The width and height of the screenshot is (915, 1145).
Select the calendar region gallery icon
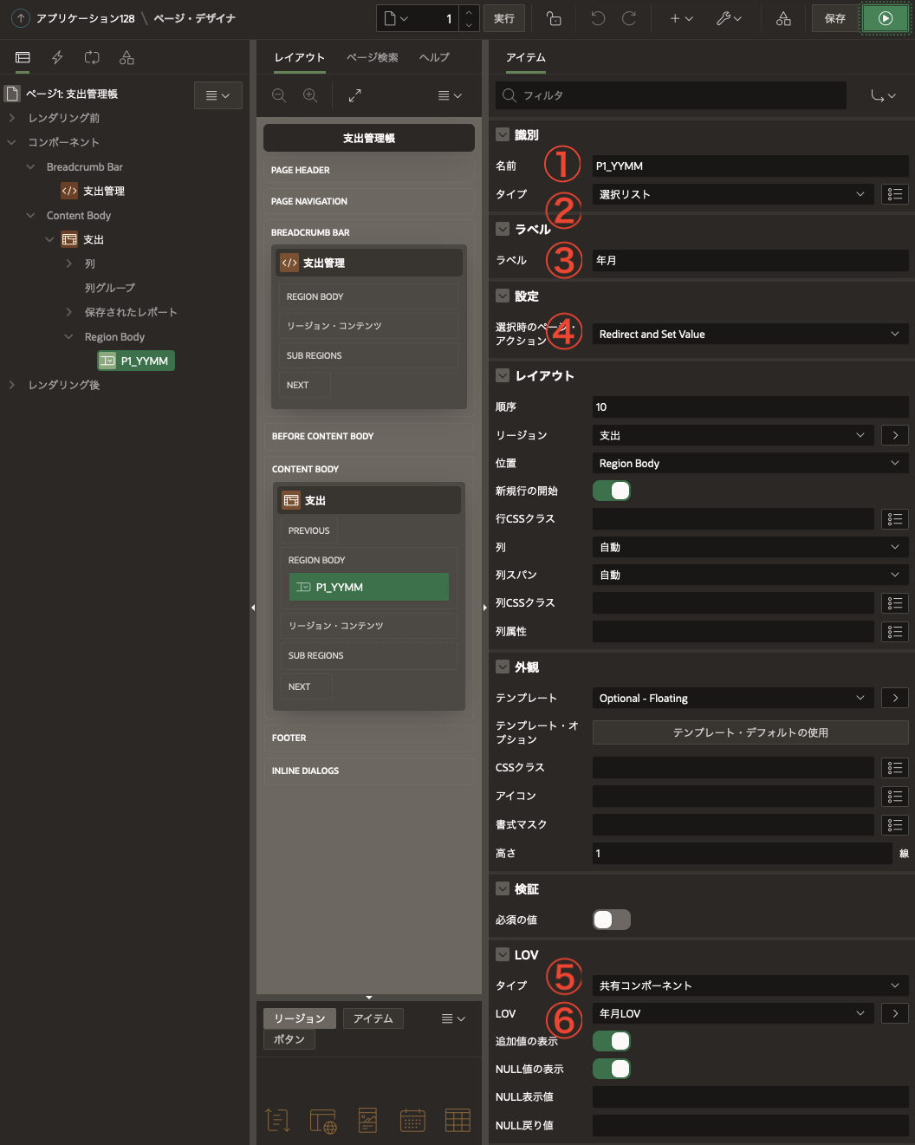click(412, 1120)
